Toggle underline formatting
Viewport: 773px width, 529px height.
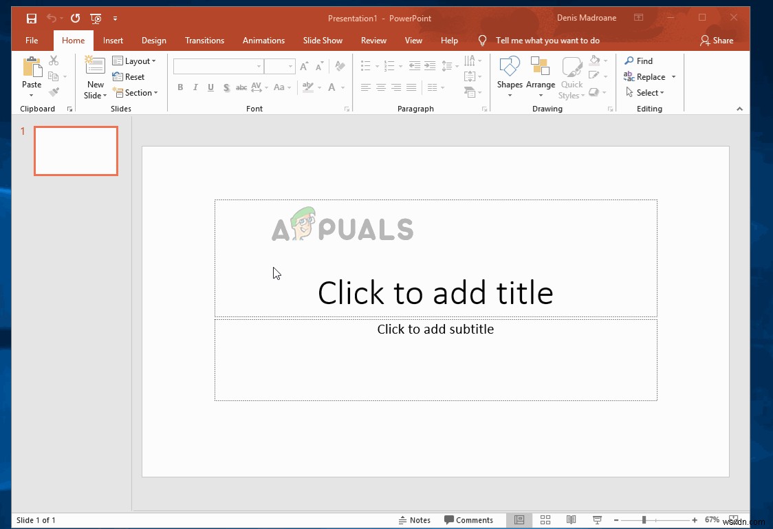tap(210, 88)
